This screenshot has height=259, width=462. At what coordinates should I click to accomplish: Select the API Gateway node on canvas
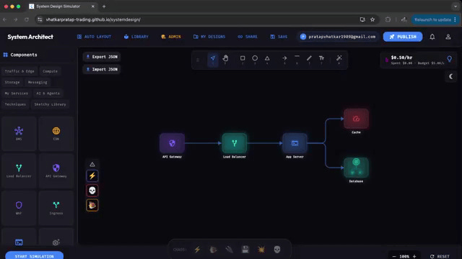[x=172, y=143]
